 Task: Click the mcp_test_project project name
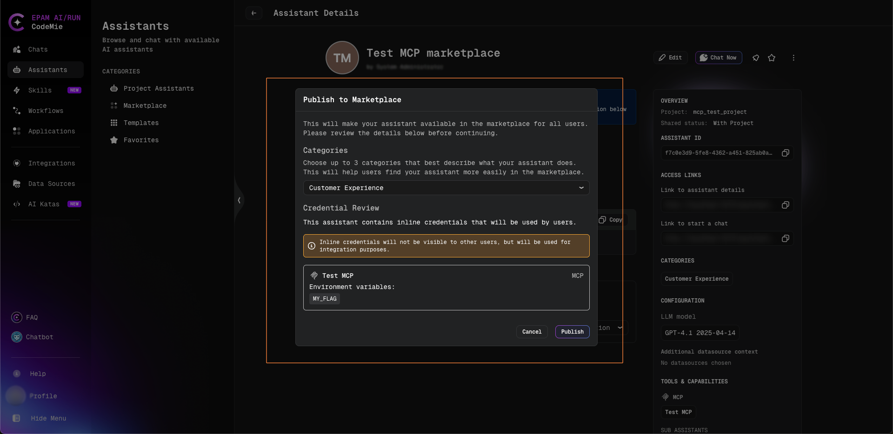pyautogui.click(x=720, y=112)
